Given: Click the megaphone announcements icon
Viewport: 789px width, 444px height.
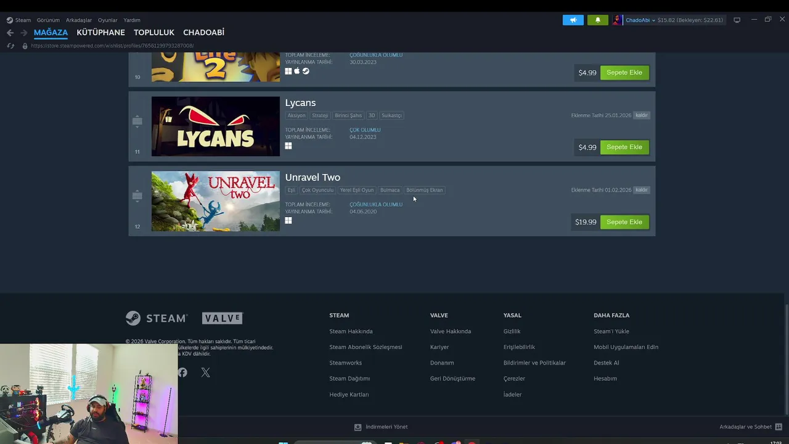Looking at the screenshot, I should [573, 20].
